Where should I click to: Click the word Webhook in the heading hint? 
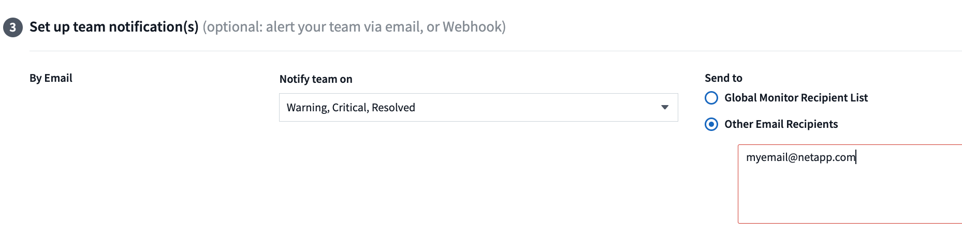(473, 27)
